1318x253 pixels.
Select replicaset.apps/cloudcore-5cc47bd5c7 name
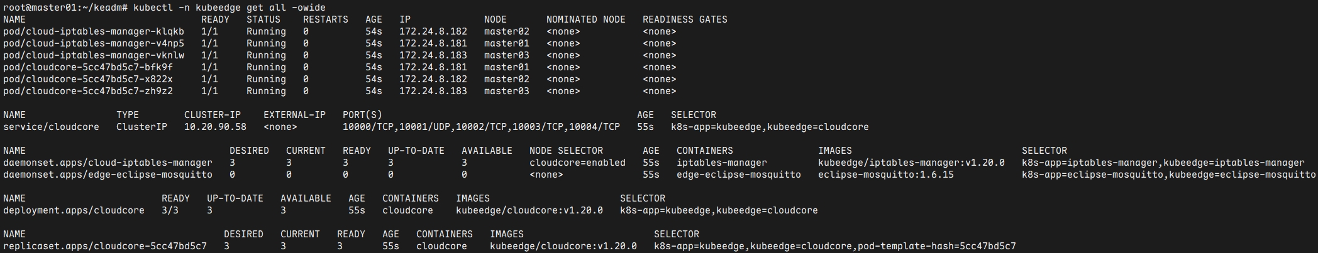104,246
